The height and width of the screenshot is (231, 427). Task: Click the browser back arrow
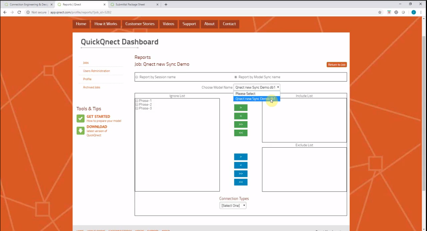[x=5, y=12]
